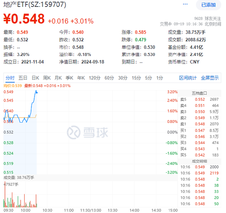
Task: Click the 振幅 3.20% value
Action: (23, 55)
